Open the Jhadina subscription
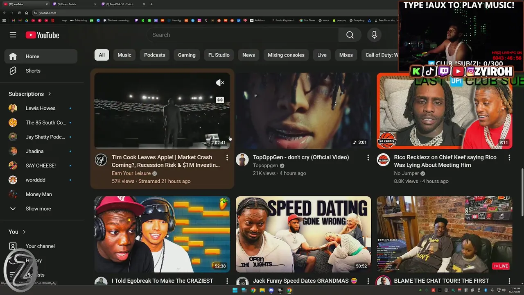The height and width of the screenshot is (295, 524). pyautogui.click(x=41, y=151)
